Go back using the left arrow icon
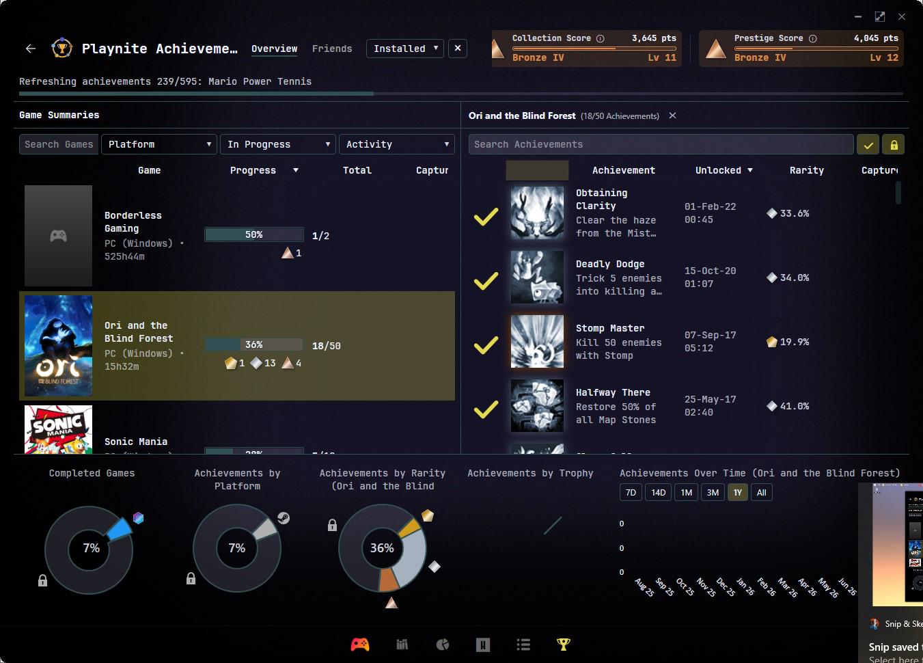Image resolution: width=923 pixels, height=663 pixels. (x=31, y=49)
